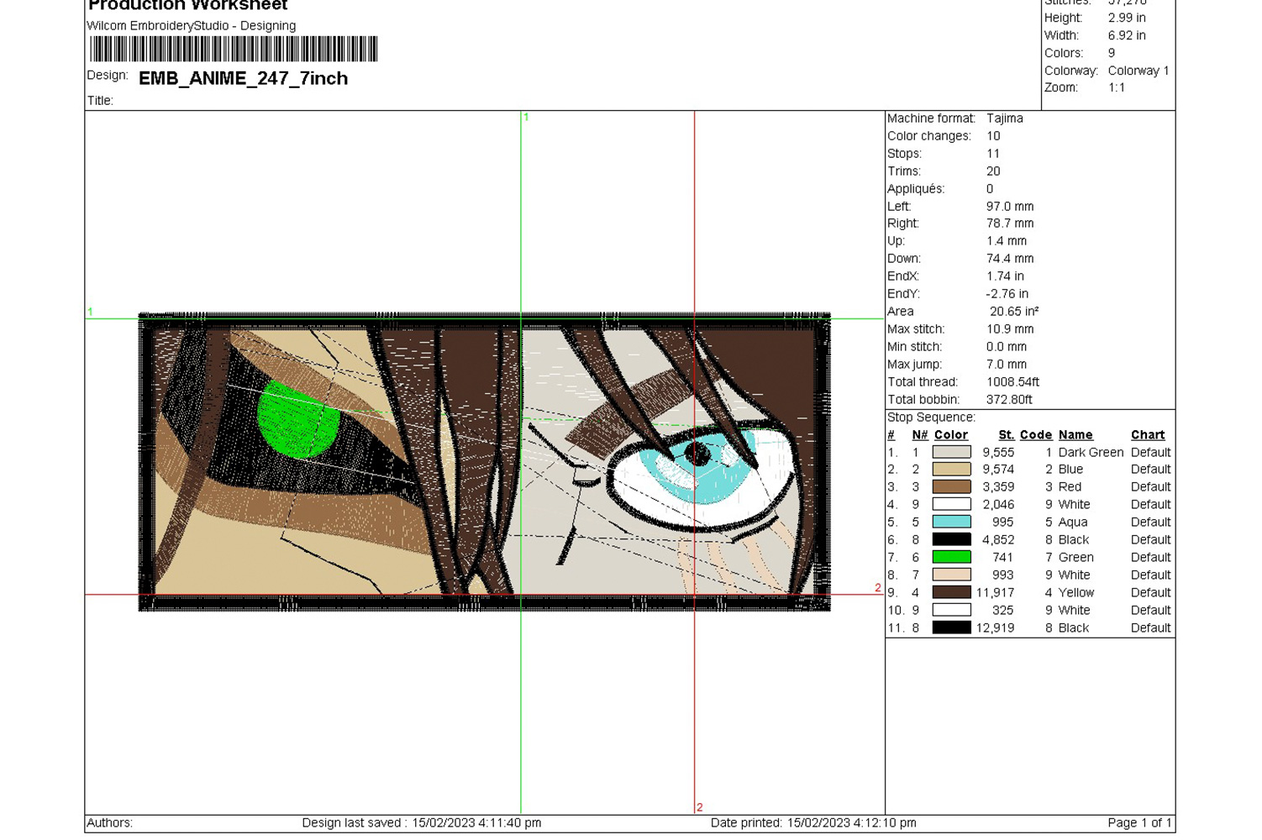This screenshot has height=840, width=1262.
Task: Click the embroidered anime eyes design preview
Action: click(x=485, y=461)
